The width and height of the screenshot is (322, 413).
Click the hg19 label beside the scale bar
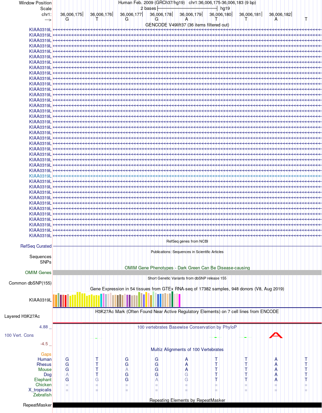(x=225, y=8)
